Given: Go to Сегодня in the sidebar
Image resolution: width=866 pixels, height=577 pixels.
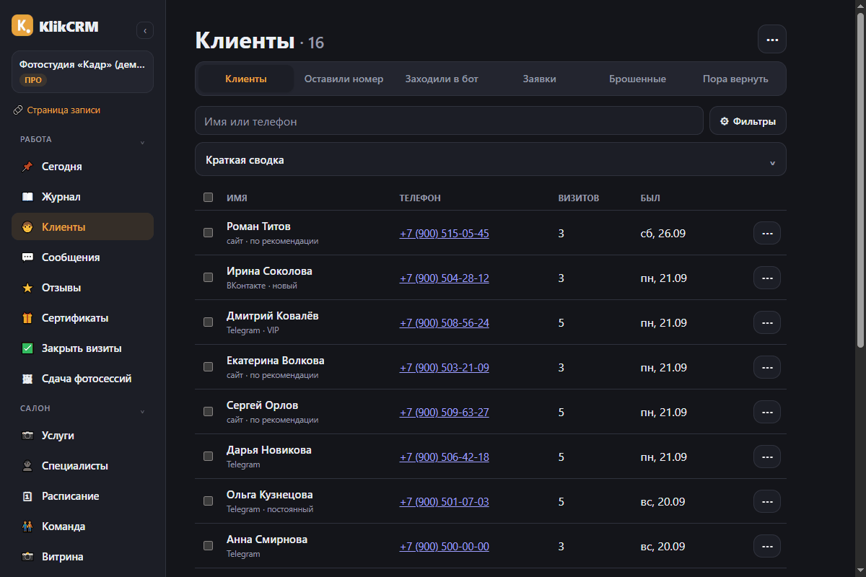Looking at the screenshot, I should click(x=82, y=167).
